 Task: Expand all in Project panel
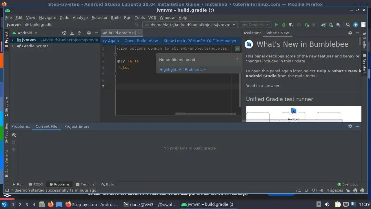tap(72, 33)
